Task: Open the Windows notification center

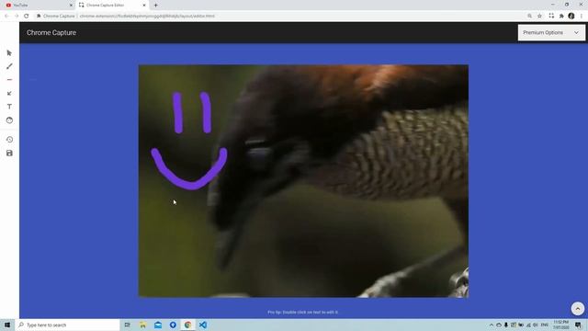Action: pos(578,325)
